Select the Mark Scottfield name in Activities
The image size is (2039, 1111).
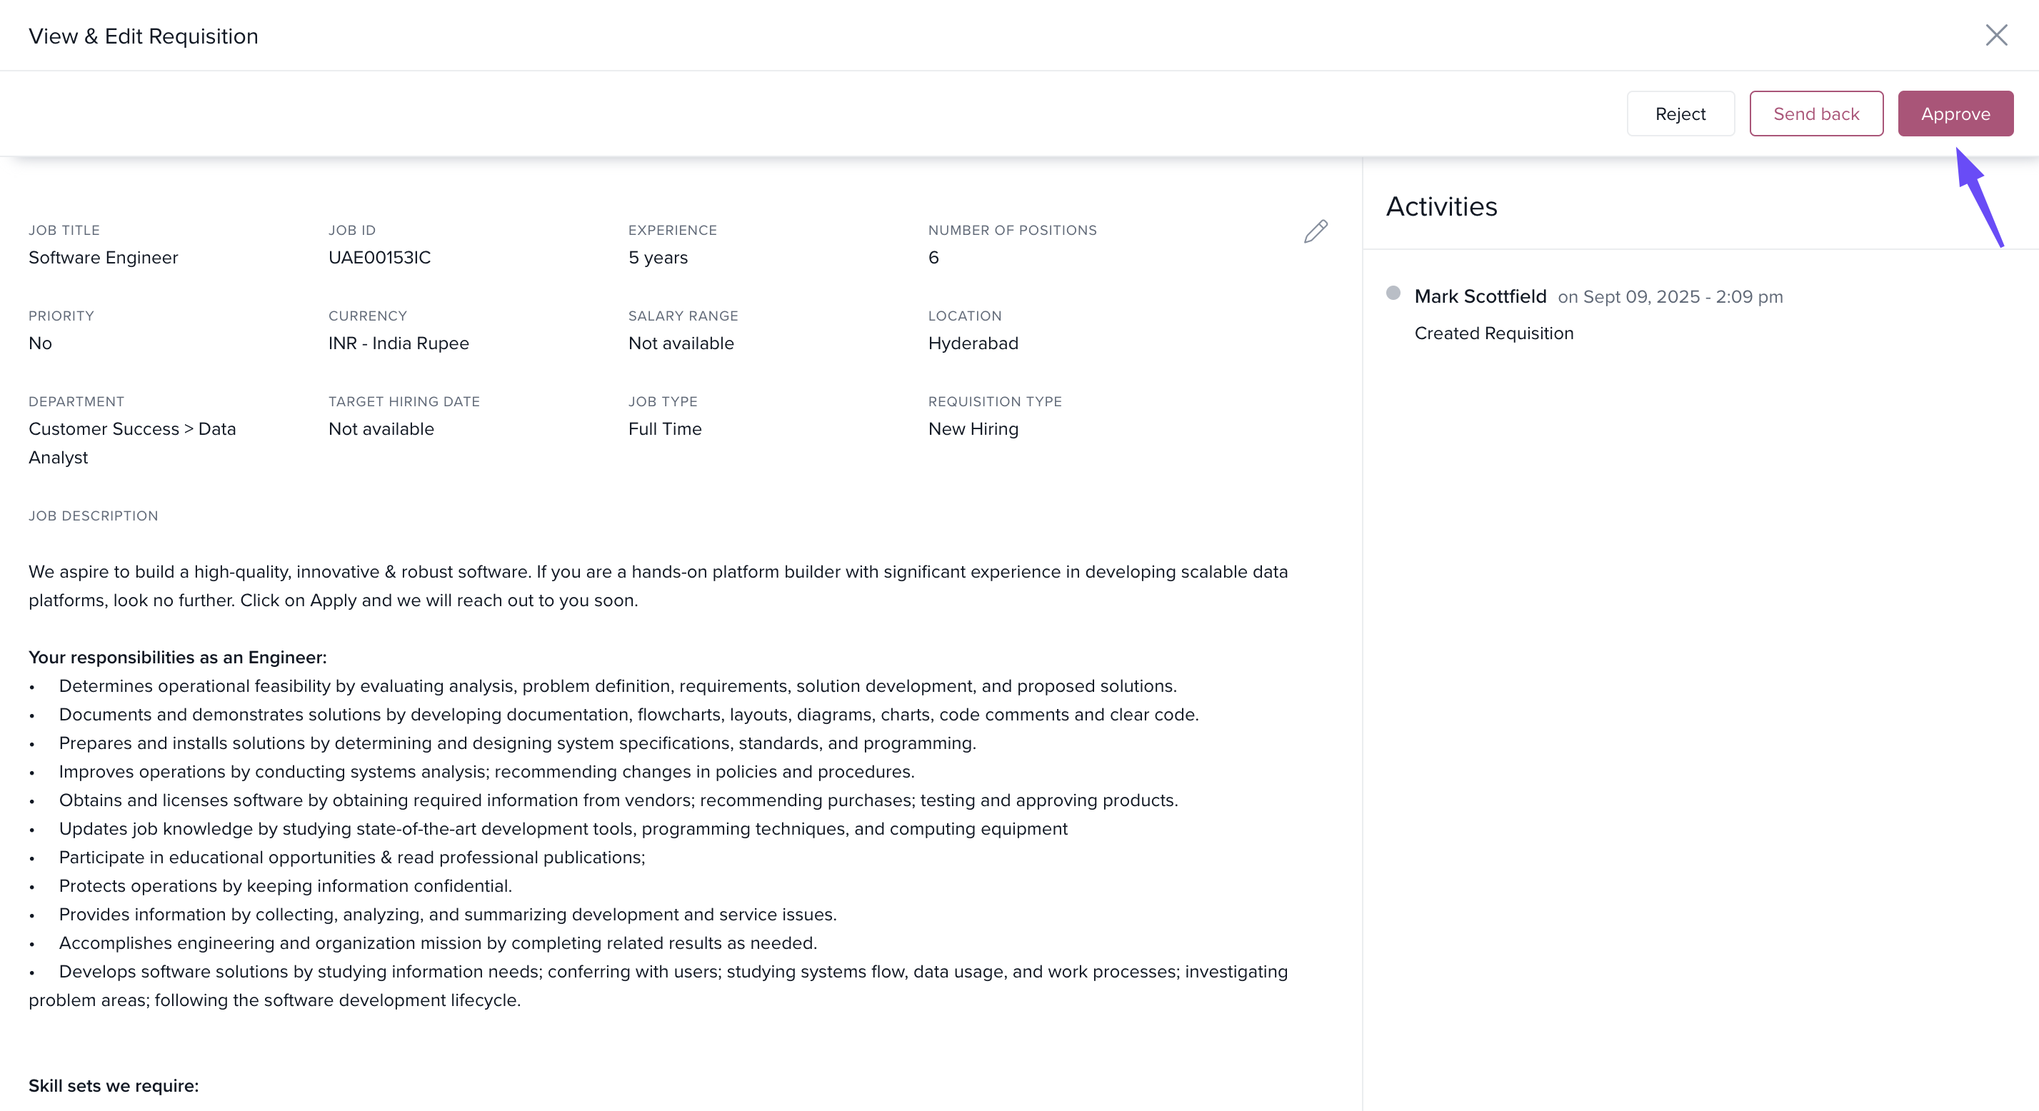1479,297
